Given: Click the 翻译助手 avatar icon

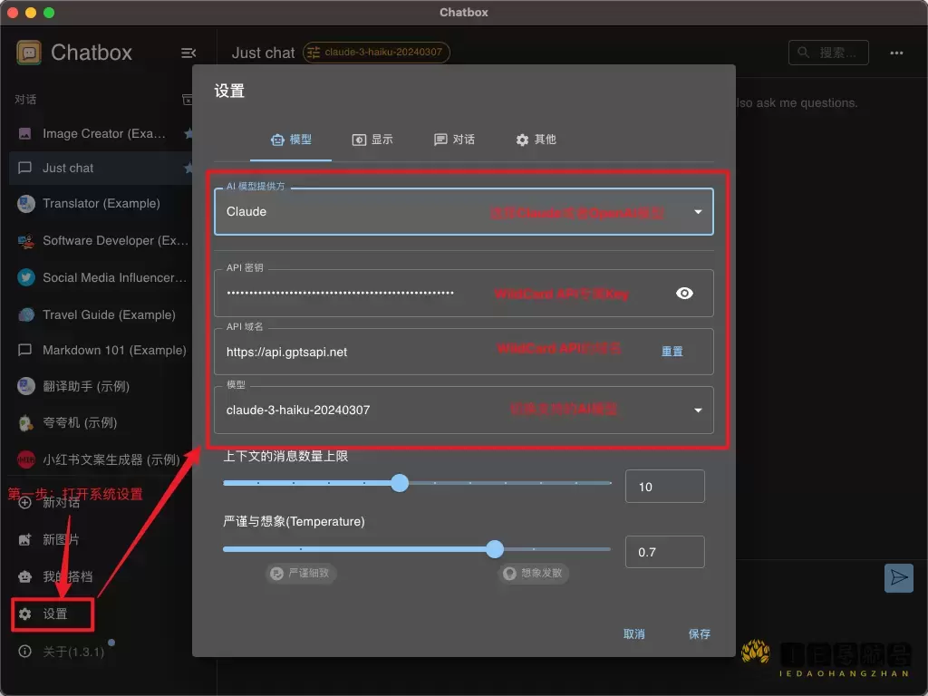Looking at the screenshot, I should pos(26,386).
